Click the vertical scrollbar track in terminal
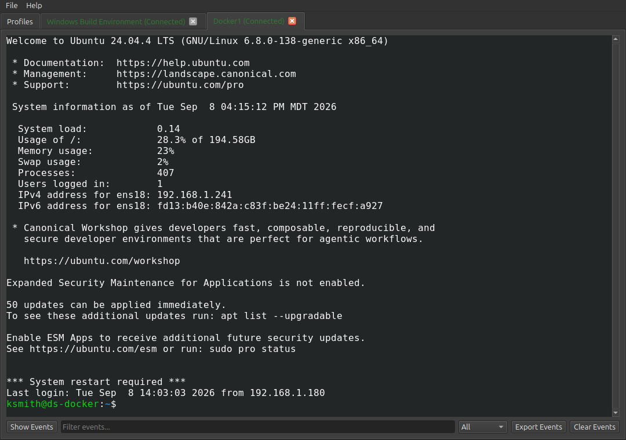 (616, 226)
